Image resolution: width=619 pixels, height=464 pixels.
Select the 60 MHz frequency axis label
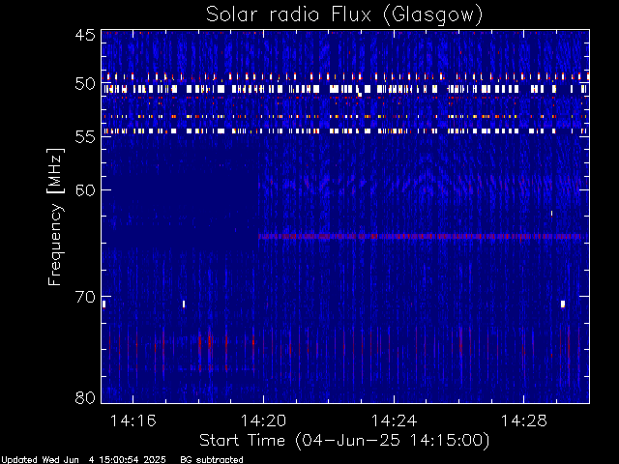tap(85, 189)
